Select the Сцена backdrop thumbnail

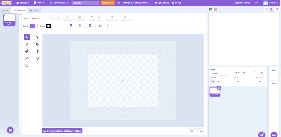pyautogui.click(x=274, y=77)
